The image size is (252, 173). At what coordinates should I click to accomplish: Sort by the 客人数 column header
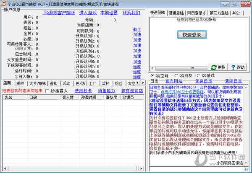[x=70, y=97]
